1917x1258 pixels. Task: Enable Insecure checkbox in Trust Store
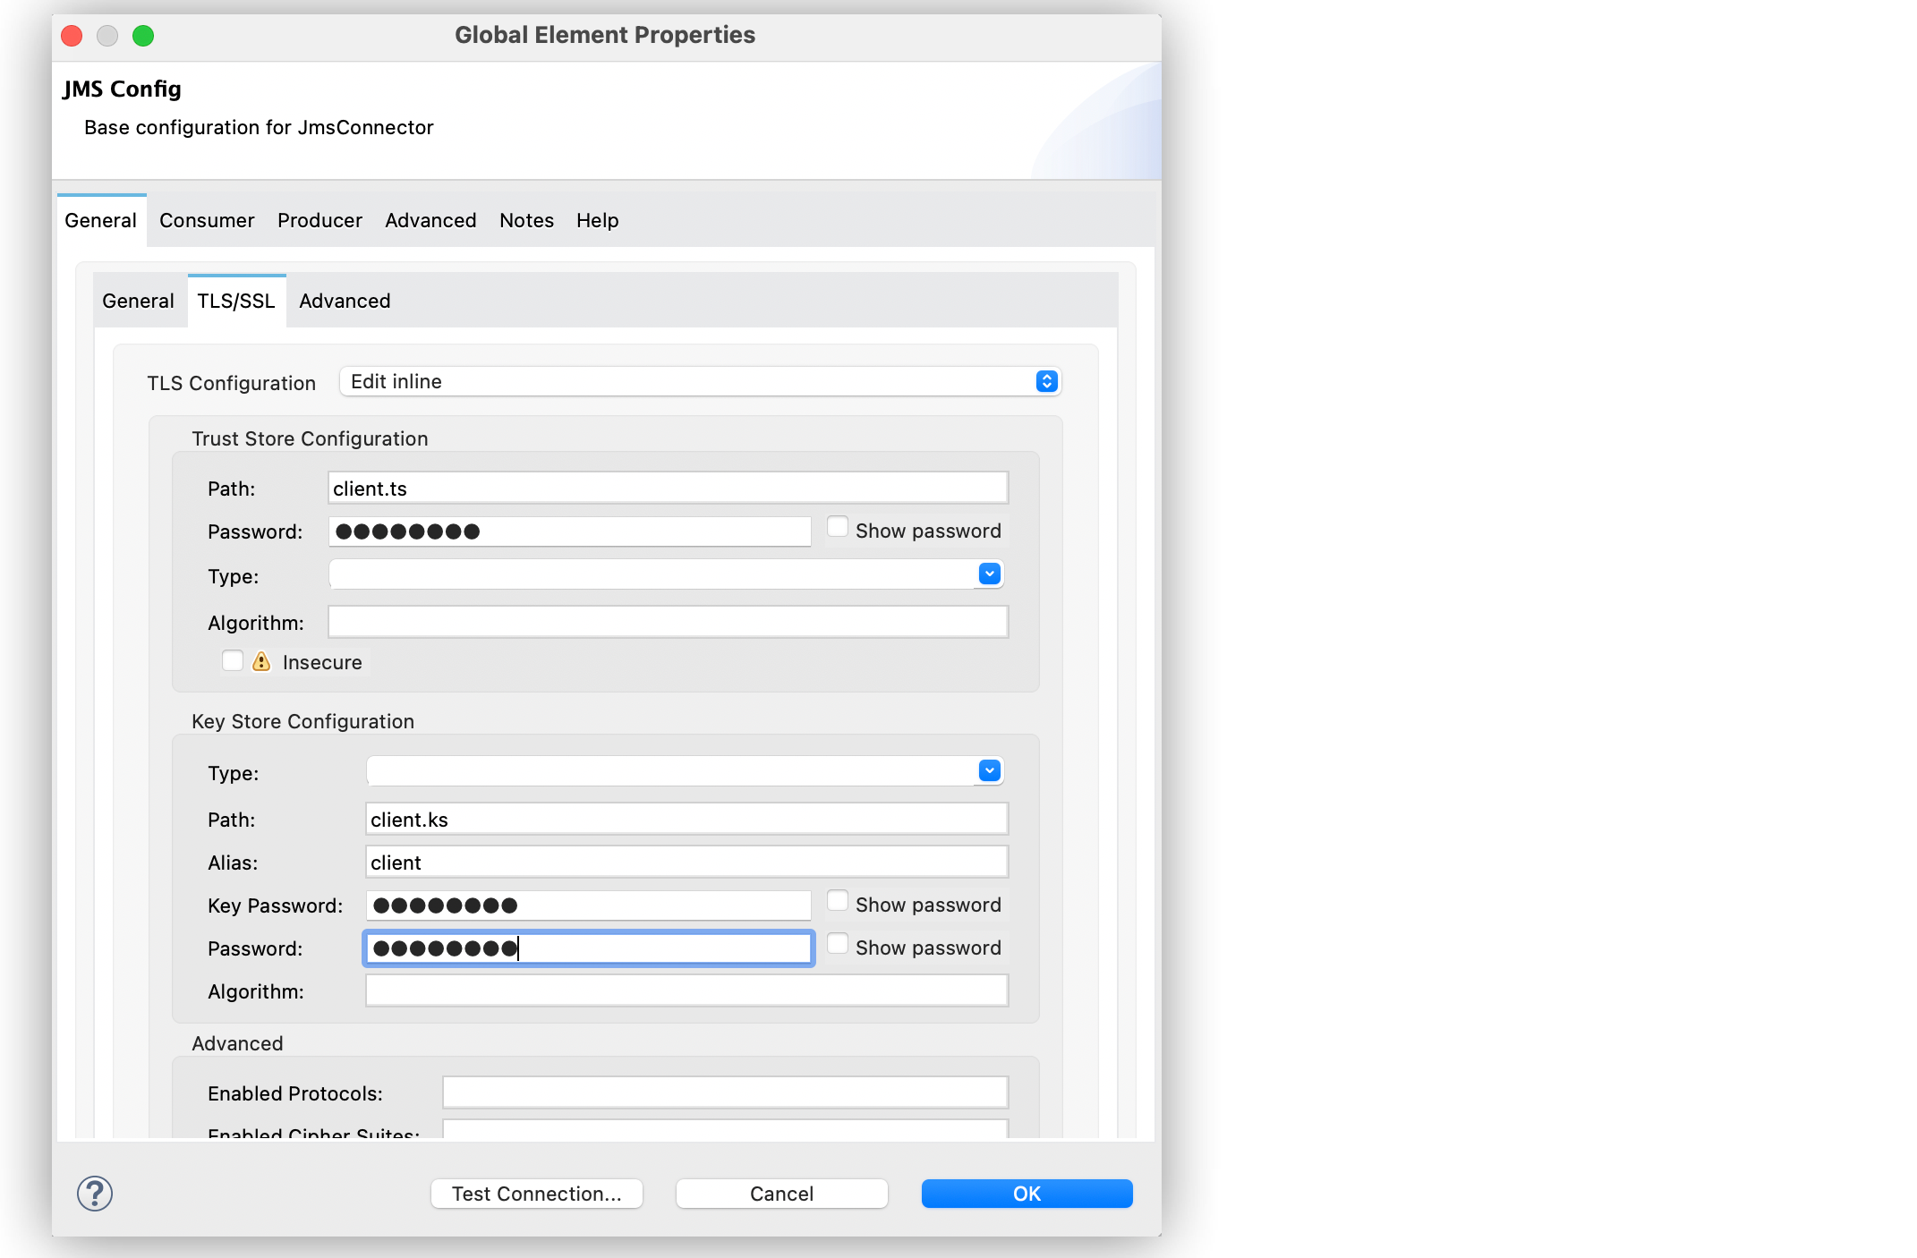tap(230, 661)
